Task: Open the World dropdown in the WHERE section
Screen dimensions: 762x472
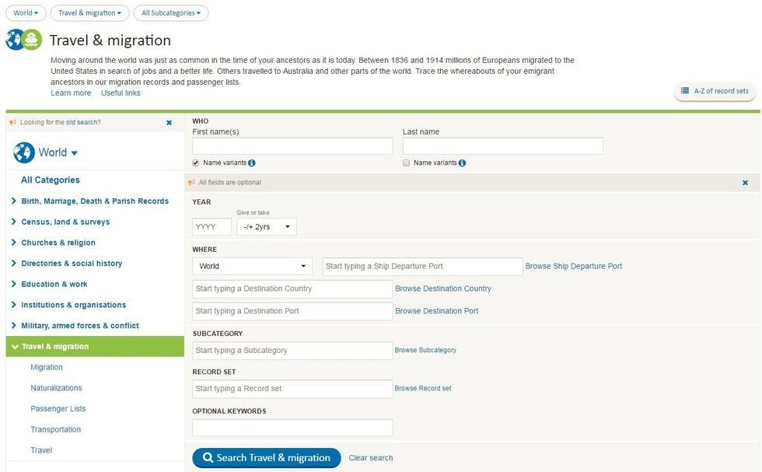Action: point(251,265)
